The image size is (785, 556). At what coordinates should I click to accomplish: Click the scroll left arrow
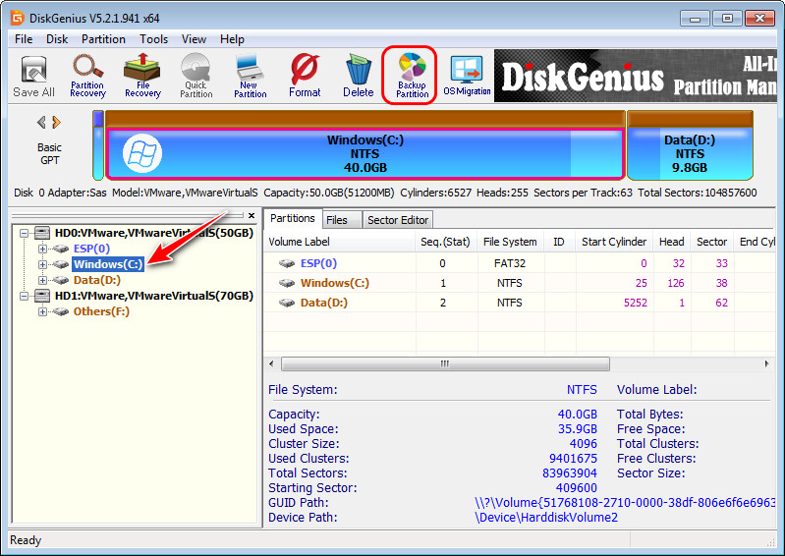click(x=271, y=363)
